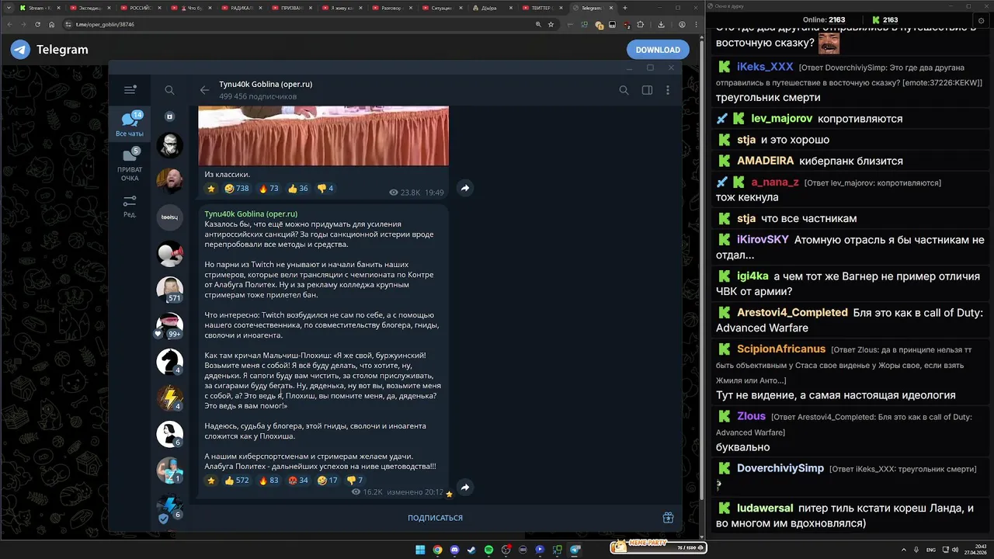
Task: Click laughing reaction with 738
Action: click(237, 189)
